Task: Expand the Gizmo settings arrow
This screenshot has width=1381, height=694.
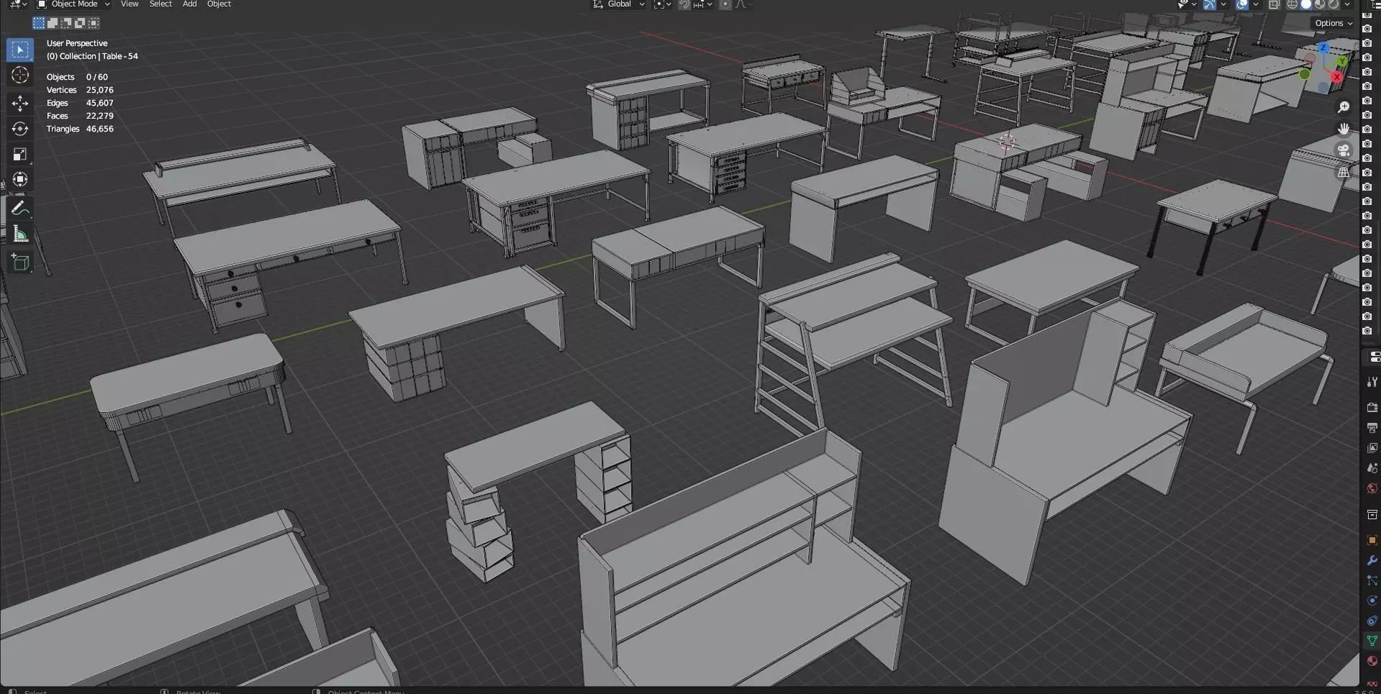Action: [1223, 4]
